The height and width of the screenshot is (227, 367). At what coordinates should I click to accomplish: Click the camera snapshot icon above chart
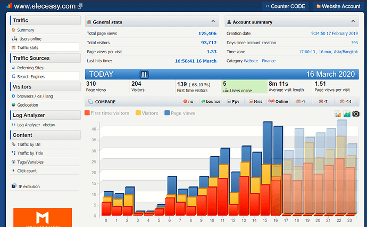[x=356, y=113]
